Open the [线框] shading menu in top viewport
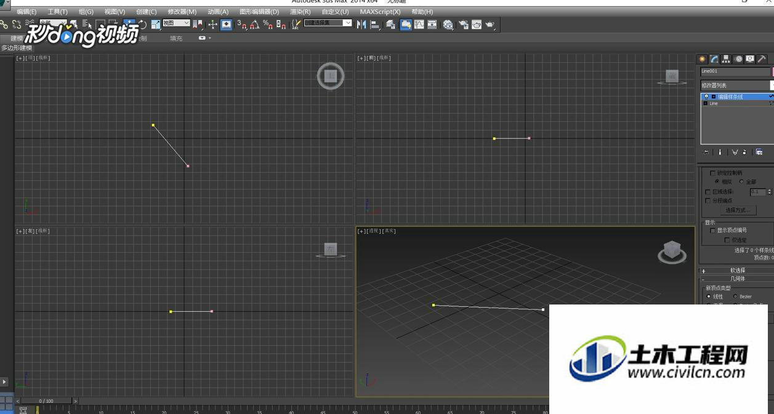Image resolution: width=774 pixels, height=414 pixels. [x=43, y=58]
